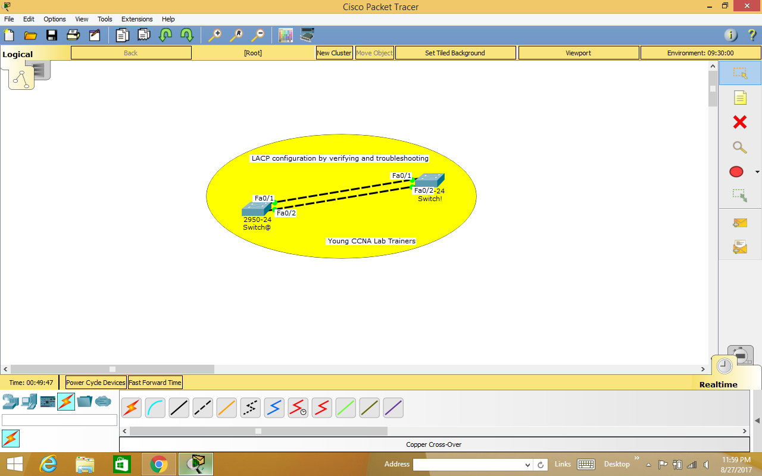The height and width of the screenshot is (476, 762).
Task: Choose the Add Complex PDU tool
Action: 740,246
